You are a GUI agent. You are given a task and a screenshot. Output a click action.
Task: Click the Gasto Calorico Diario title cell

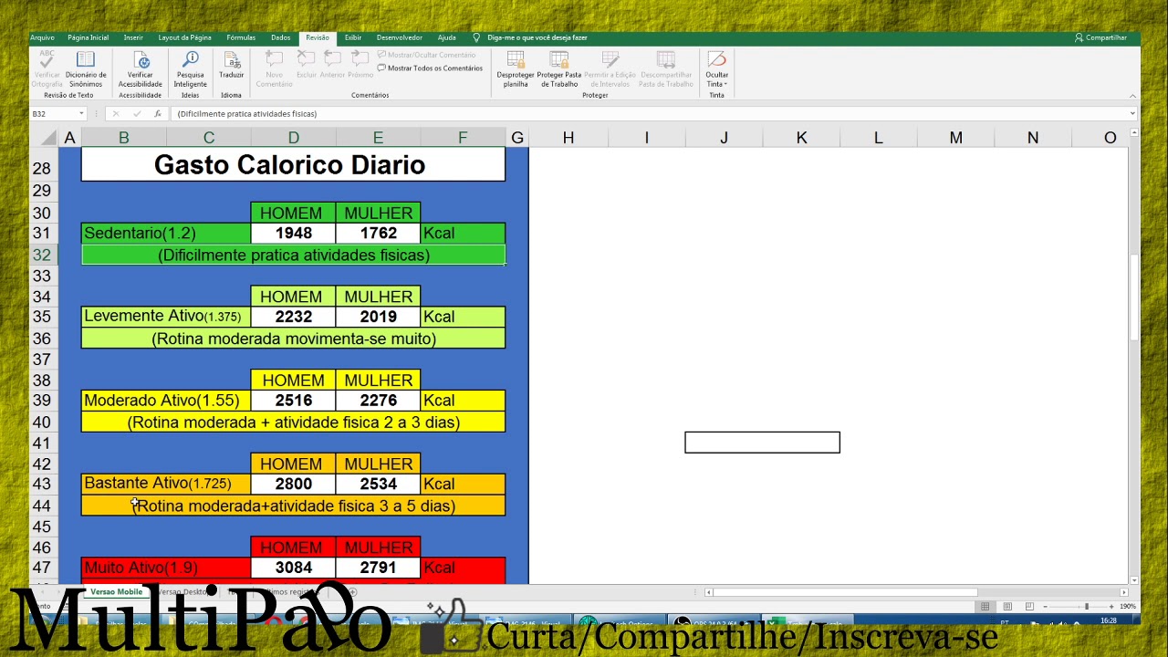(x=293, y=165)
